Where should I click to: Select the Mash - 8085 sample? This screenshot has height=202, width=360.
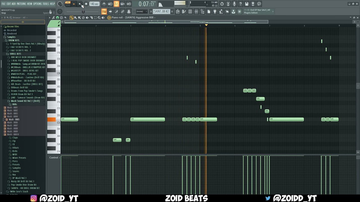click(x=14, y=120)
